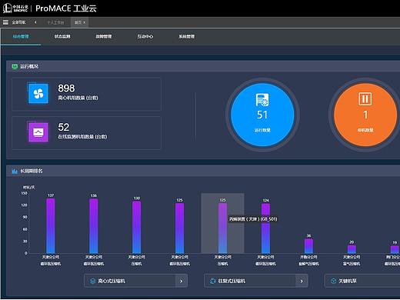
Task: Click the 齐鲁分公司 axis label under bar 36
Action: (x=308, y=257)
